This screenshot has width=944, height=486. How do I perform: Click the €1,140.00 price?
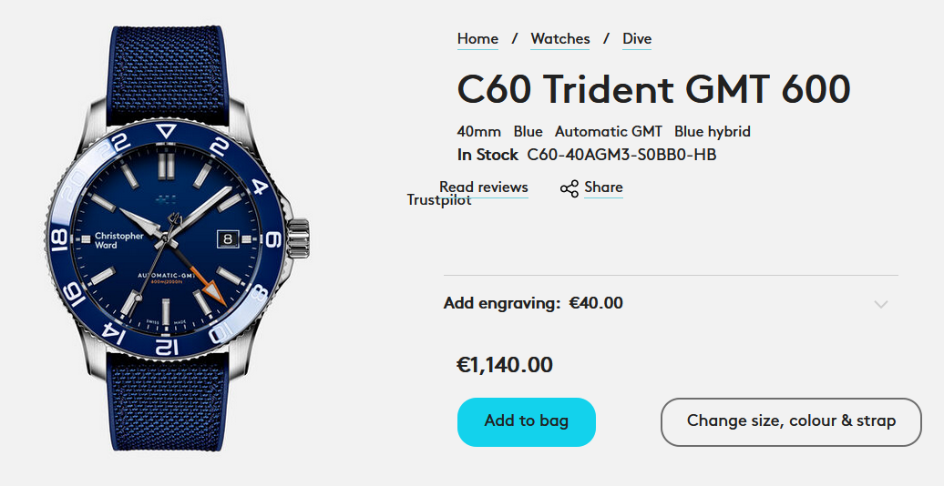click(505, 365)
